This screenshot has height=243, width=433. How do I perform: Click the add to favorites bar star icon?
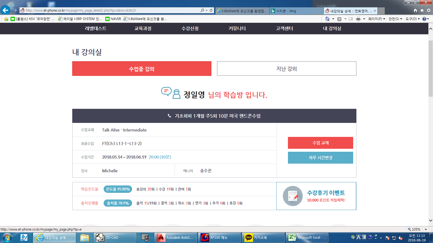pyautogui.click(x=6, y=19)
